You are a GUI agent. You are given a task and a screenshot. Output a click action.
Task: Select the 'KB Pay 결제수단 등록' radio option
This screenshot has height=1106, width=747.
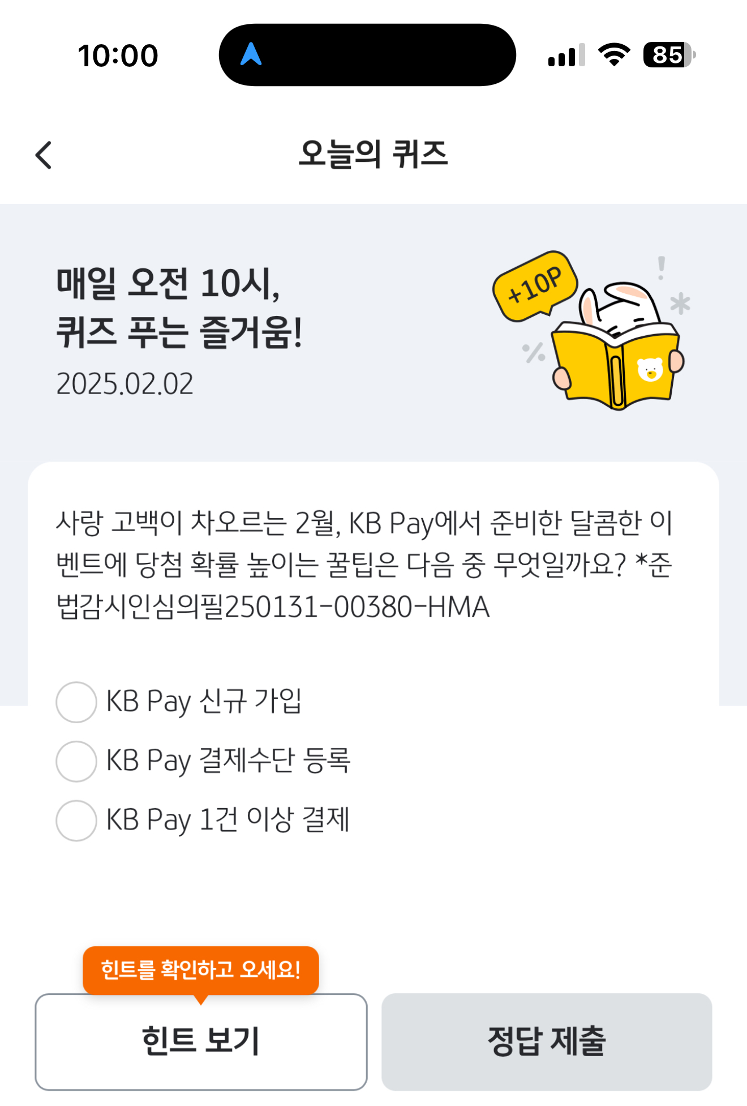tap(204, 761)
